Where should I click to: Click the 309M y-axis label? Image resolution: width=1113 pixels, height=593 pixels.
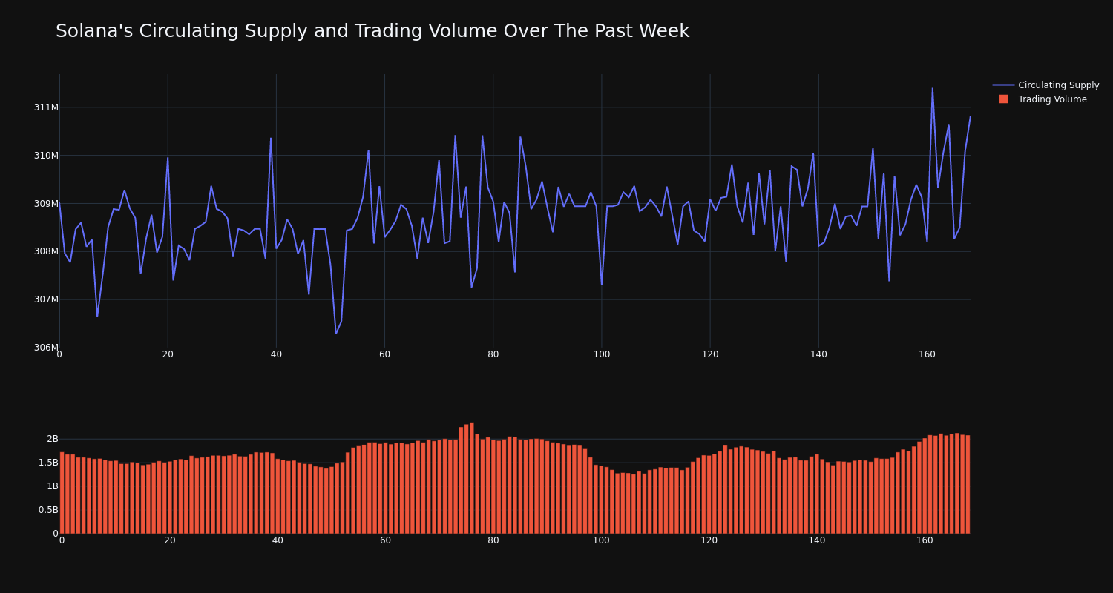tap(46, 204)
